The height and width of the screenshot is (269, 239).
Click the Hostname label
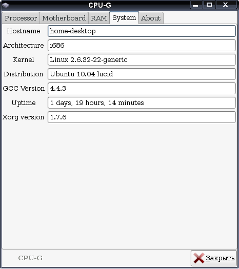point(24,31)
